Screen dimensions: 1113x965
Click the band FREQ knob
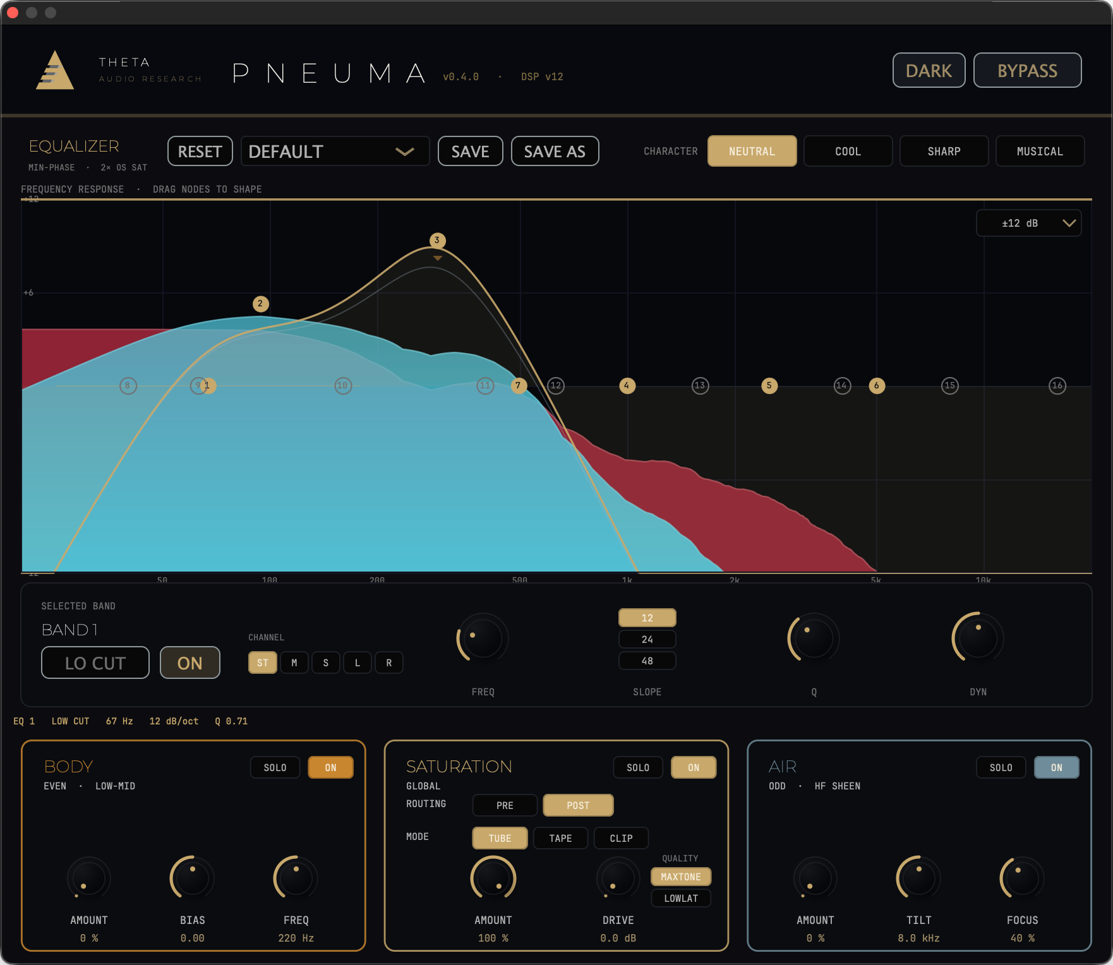pyautogui.click(x=483, y=638)
